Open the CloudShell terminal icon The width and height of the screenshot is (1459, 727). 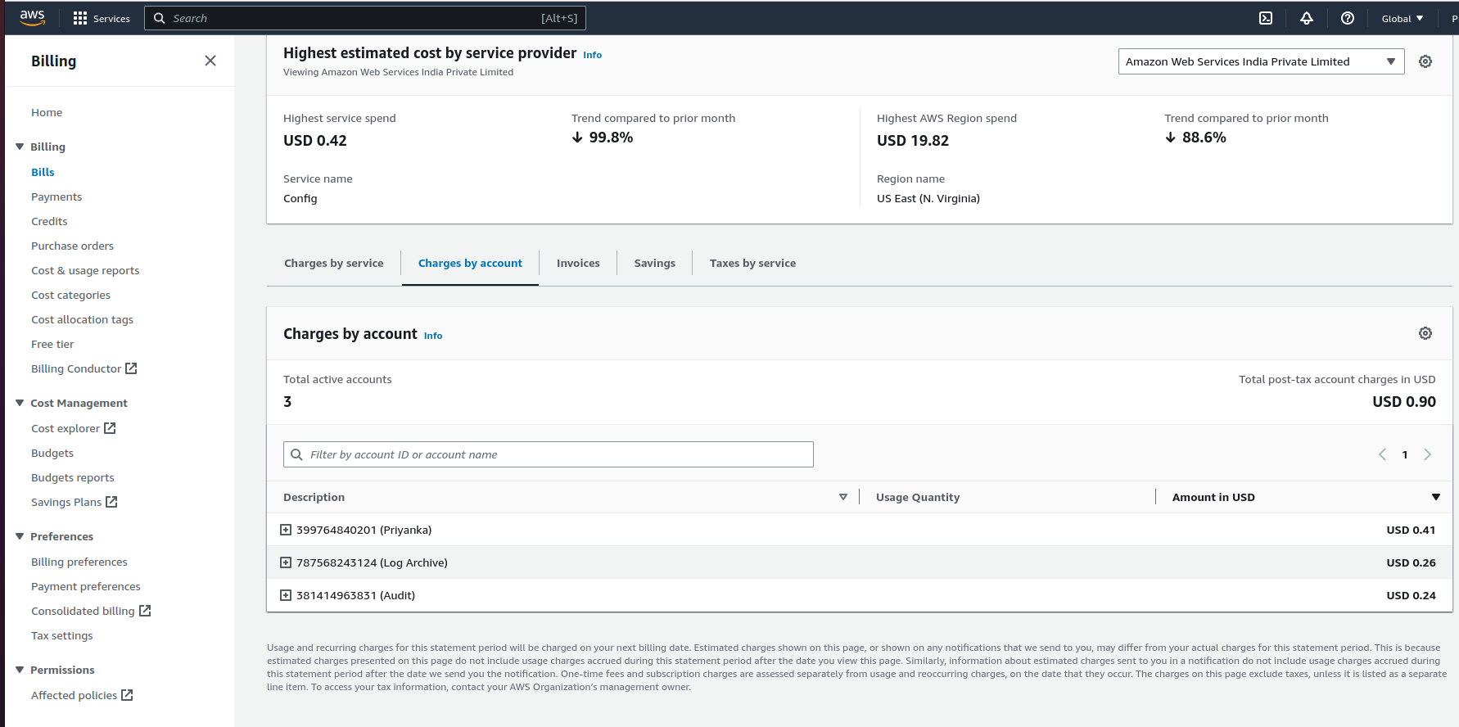pos(1266,18)
